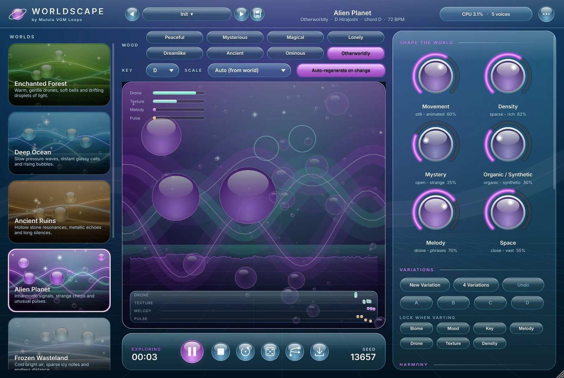
Task: Expand the Scale Auto (from world) dropdown
Action: click(x=249, y=70)
